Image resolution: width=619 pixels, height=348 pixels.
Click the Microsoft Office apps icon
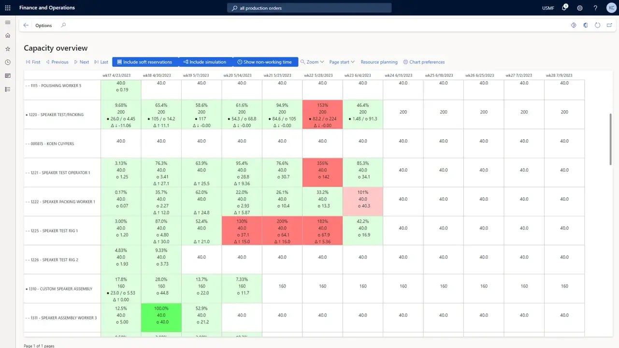click(586, 25)
